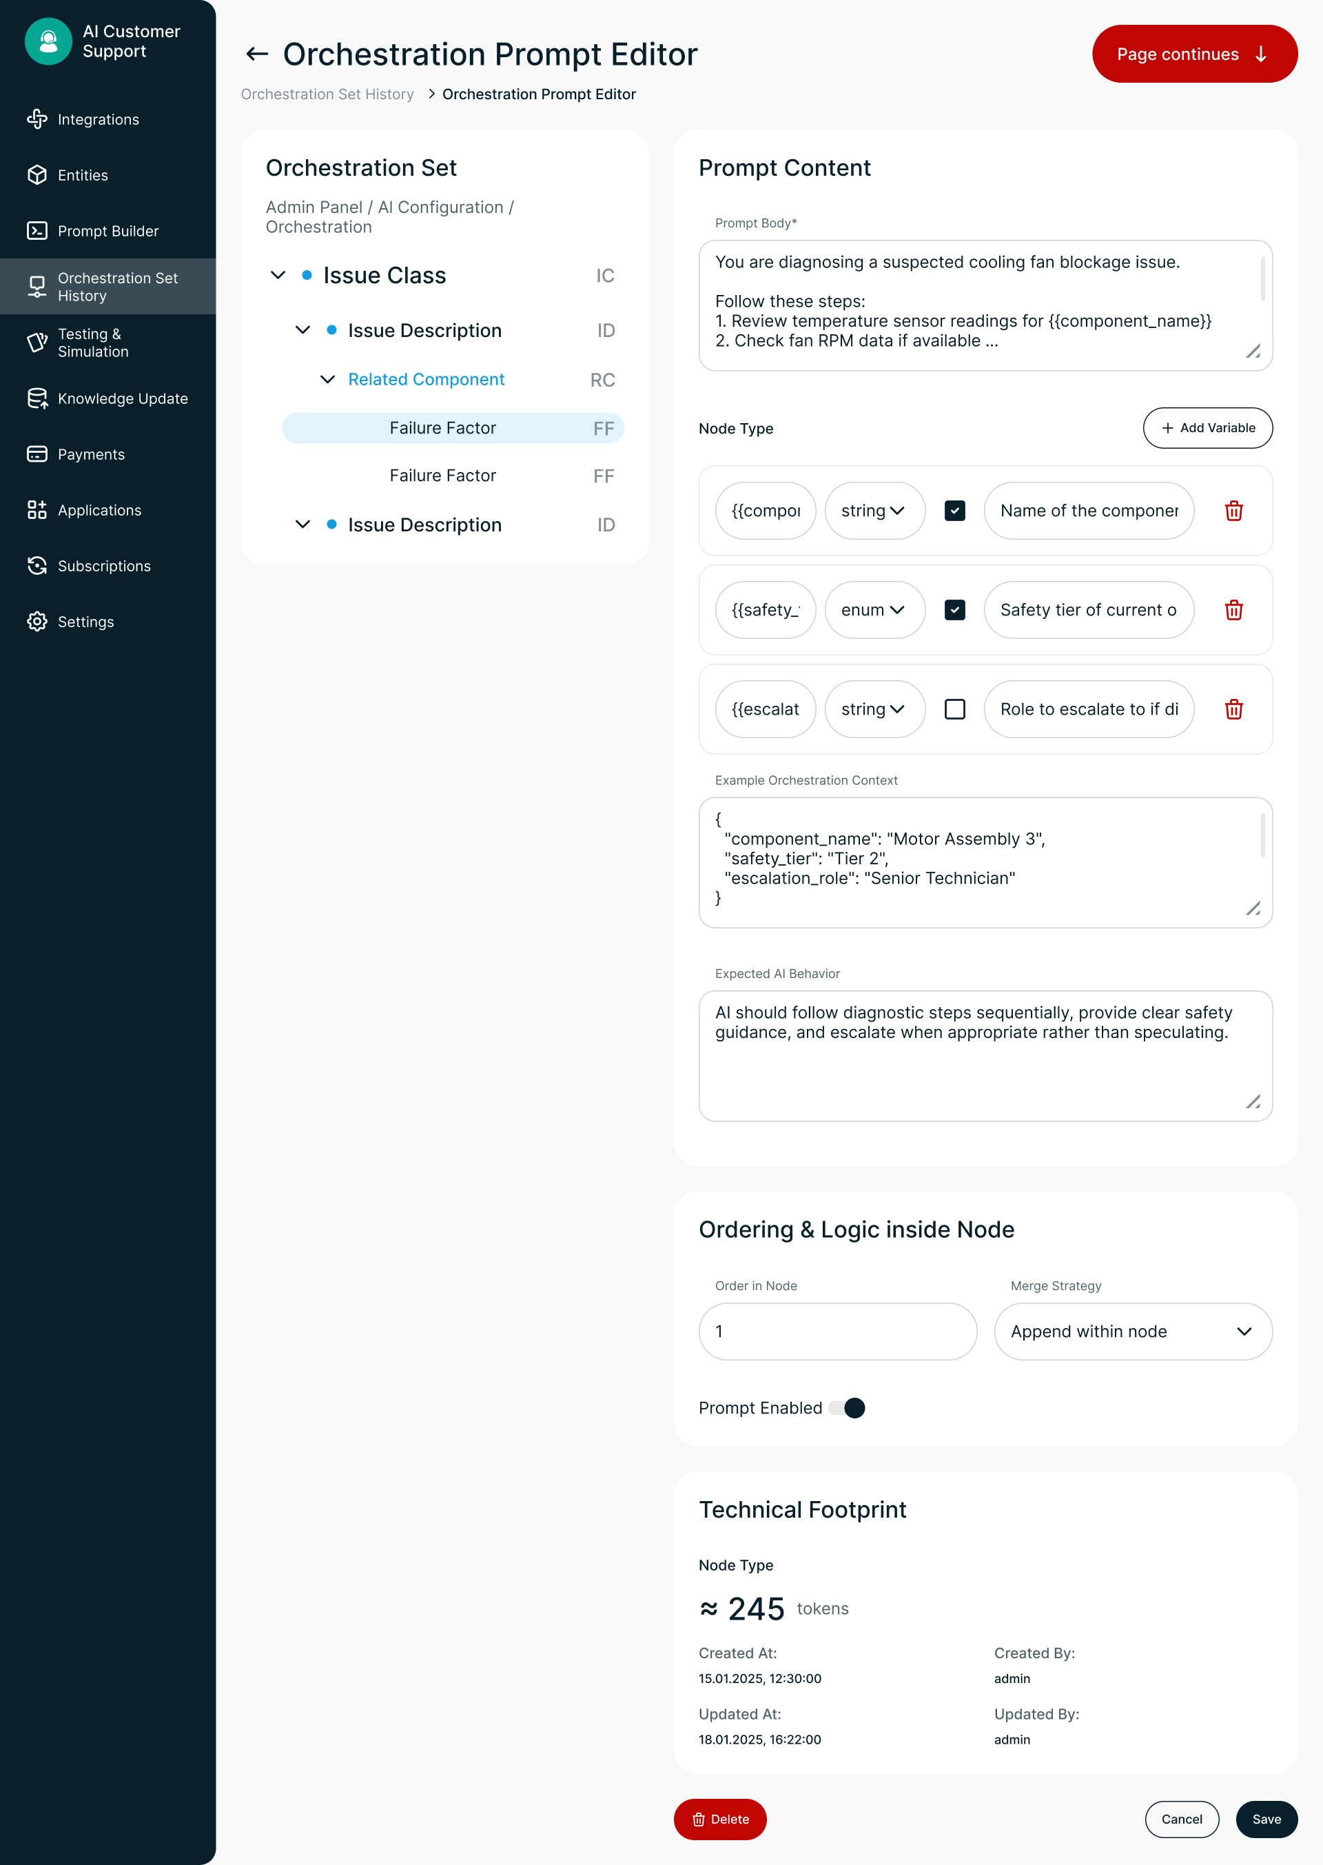
Task: Click the back arrow beside page title
Action: pyautogui.click(x=258, y=54)
